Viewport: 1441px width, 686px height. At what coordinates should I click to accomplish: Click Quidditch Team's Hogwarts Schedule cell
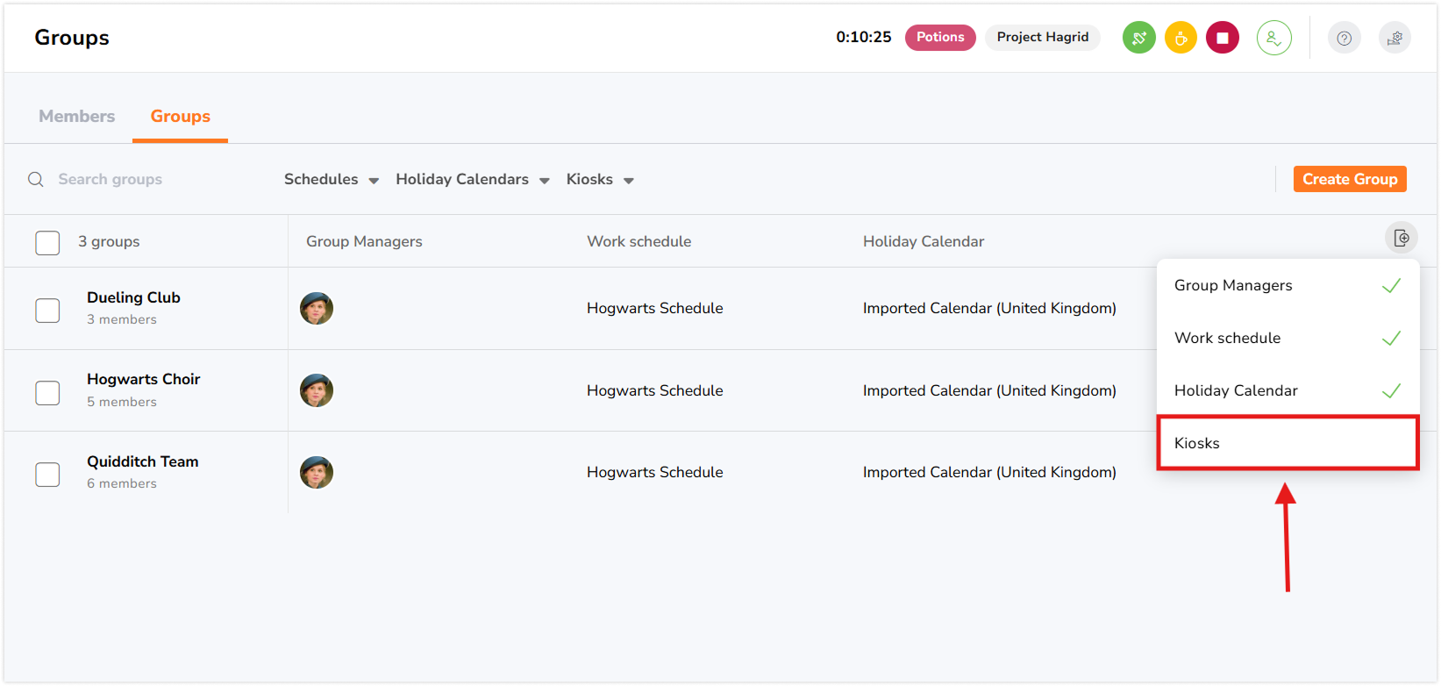(654, 472)
